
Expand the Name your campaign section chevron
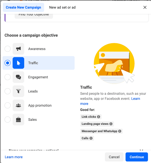141,150
